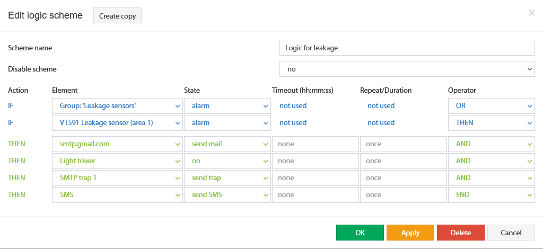Viewport: 543px width, 249px height.
Task: Edit the Scheme name field
Action: click(407, 48)
